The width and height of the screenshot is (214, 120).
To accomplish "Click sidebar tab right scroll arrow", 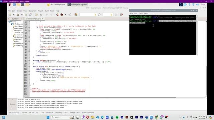I will click(22, 19).
